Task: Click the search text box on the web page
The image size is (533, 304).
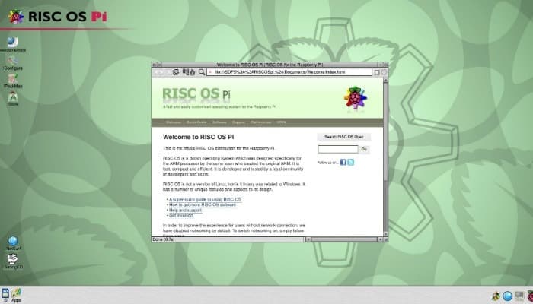Action: (x=338, y=149)
